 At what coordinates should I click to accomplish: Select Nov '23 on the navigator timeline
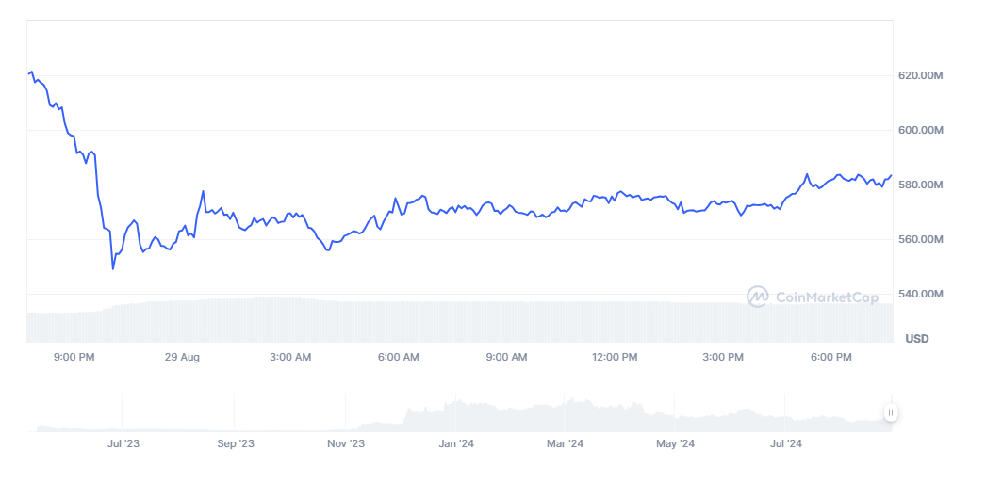click(346, 444)
